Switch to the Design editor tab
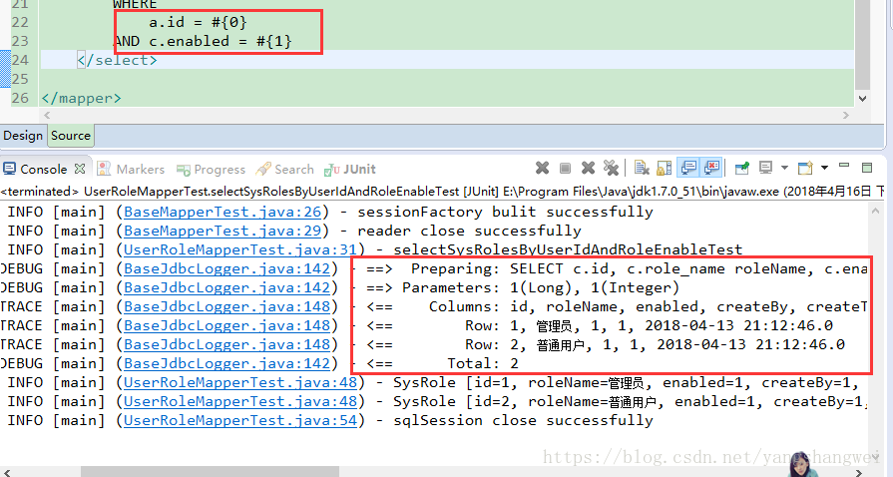Viewport: 893px width, 477px height. [x=23, y=136]
